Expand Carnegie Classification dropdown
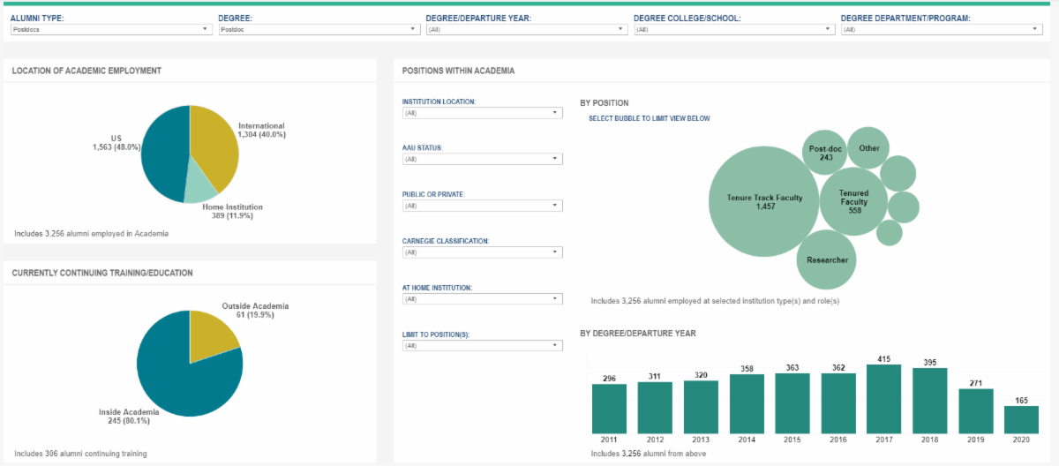Image resolution: width=1059 pixels, height=466 pixels. [x=482, y=252]
